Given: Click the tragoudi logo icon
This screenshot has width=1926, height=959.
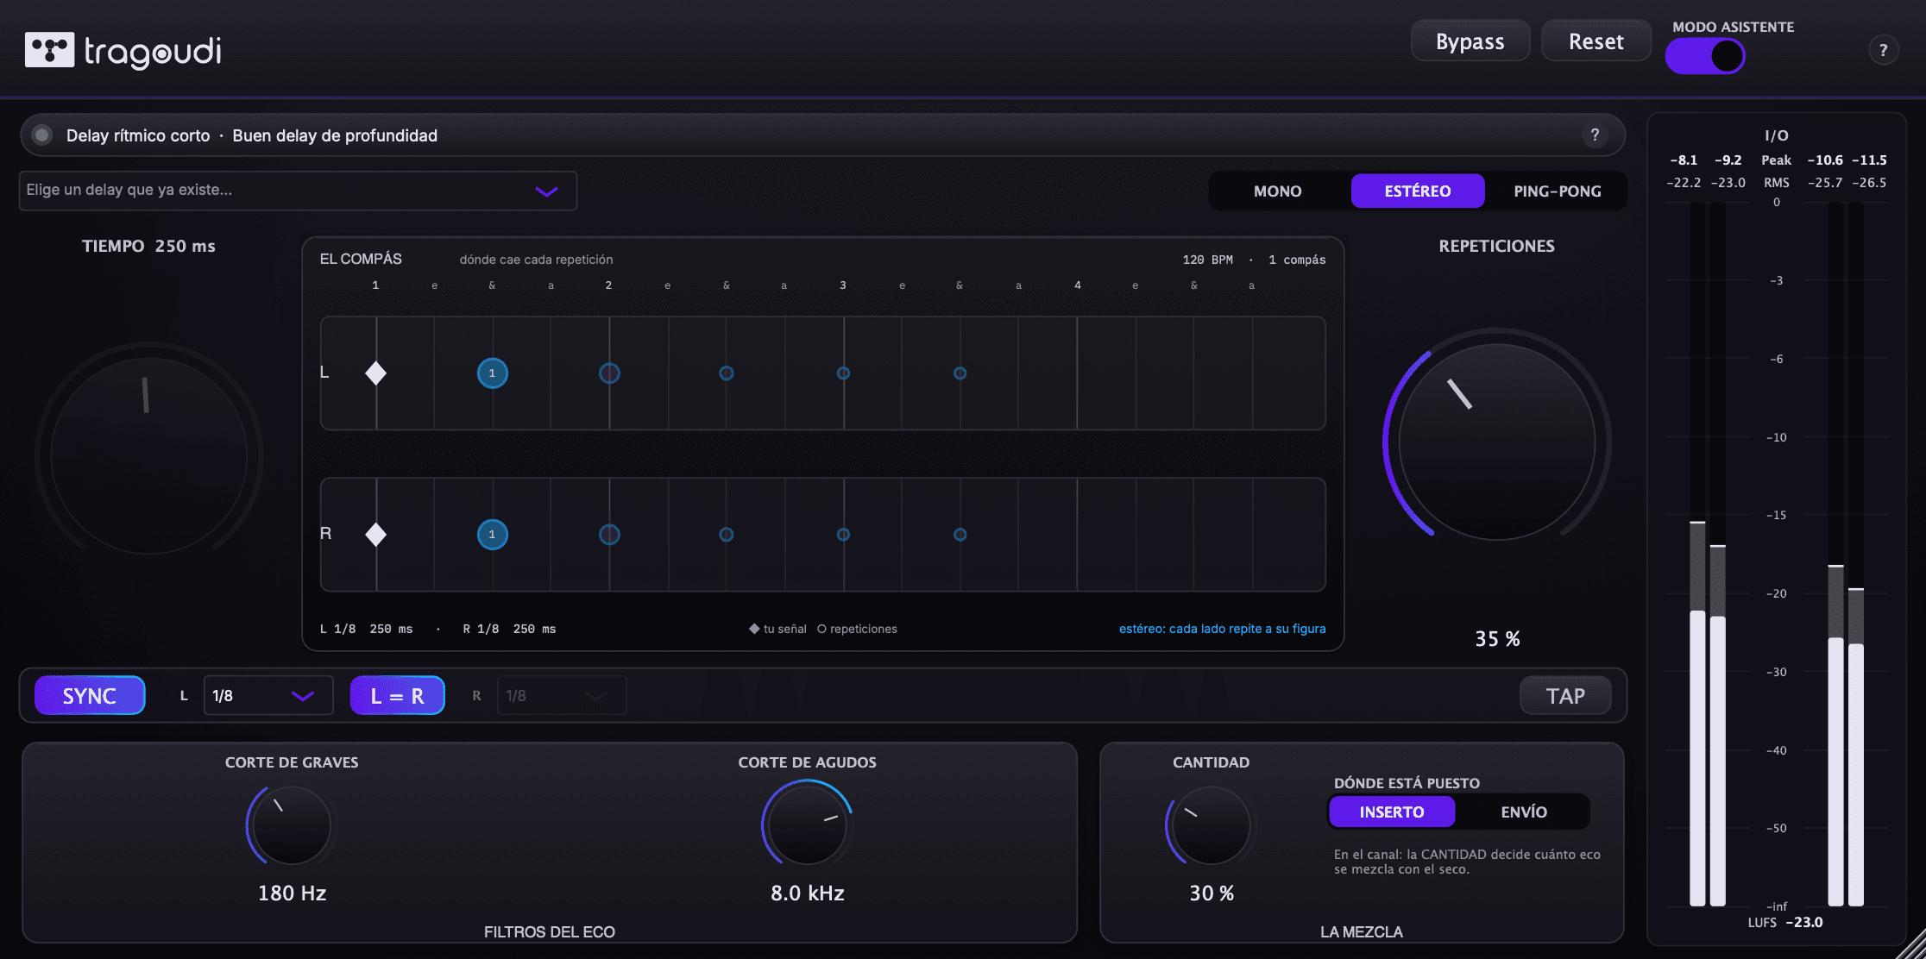Looking at the screenshot, I should tap(49, 50).
